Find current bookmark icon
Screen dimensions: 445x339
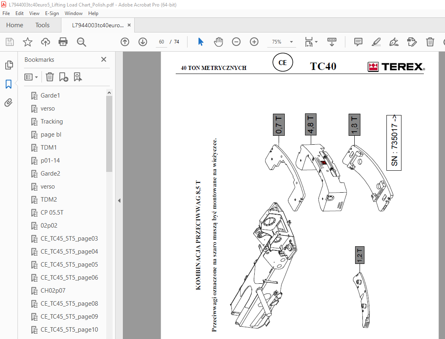tap(78, 77)
